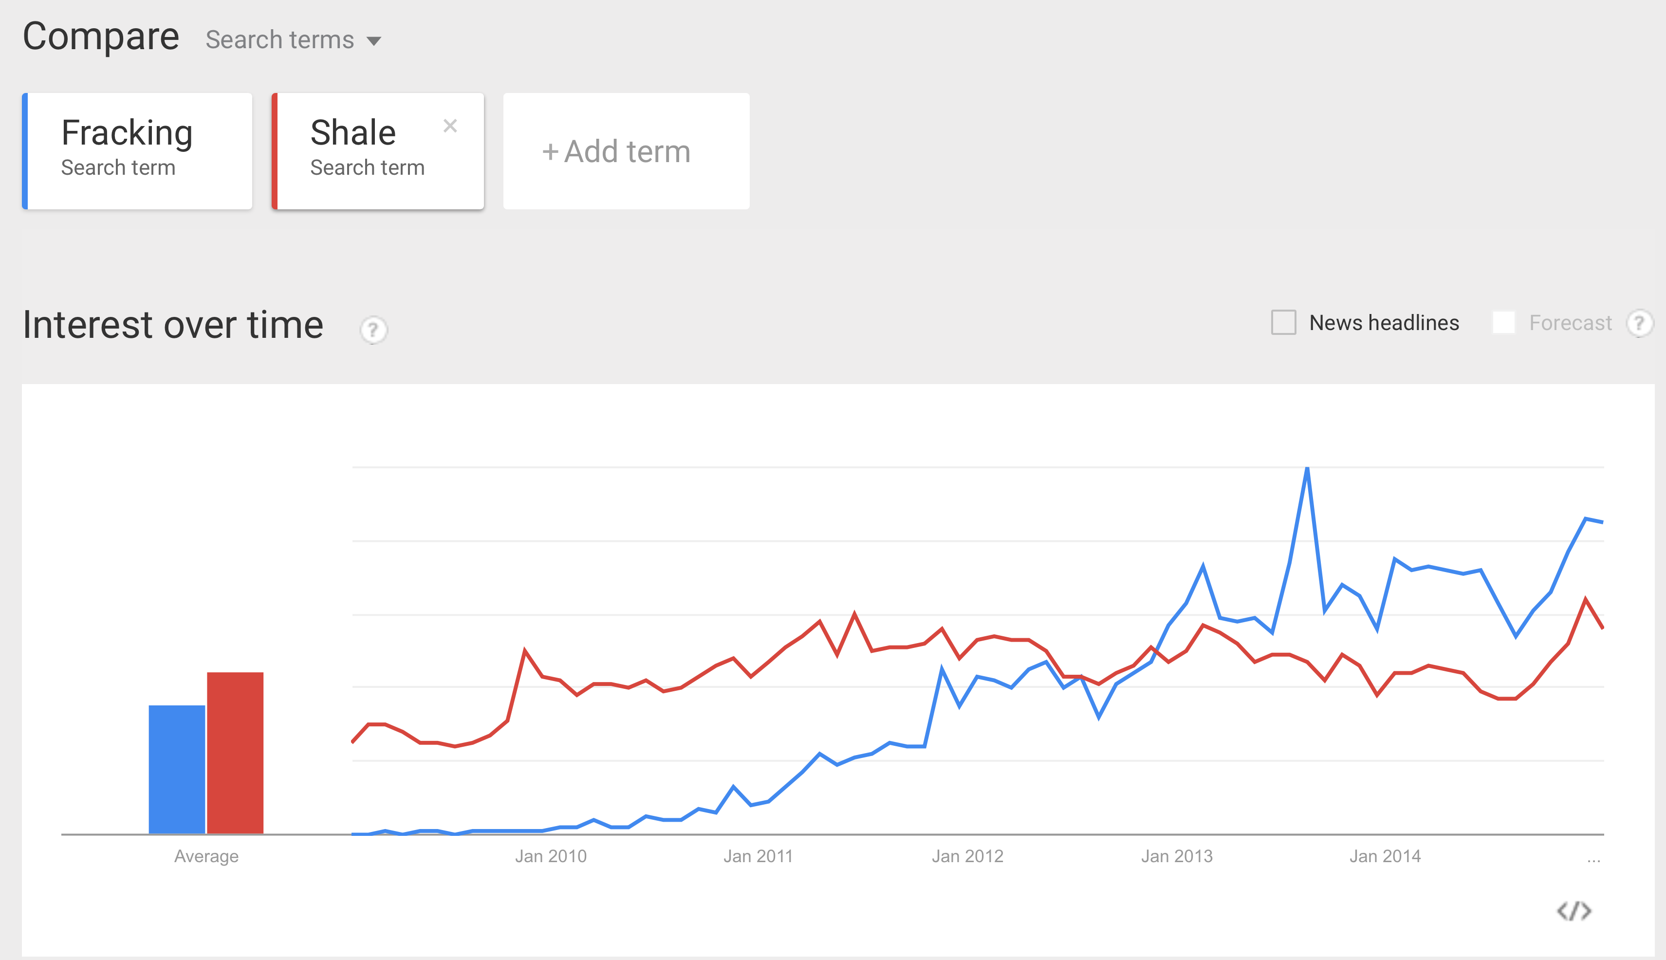Open the embed code icon

1573,911
